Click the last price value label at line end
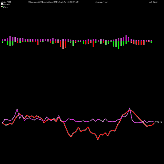 [x=158, y=122]
